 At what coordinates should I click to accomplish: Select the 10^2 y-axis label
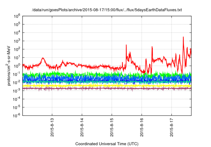pos(17,50)
